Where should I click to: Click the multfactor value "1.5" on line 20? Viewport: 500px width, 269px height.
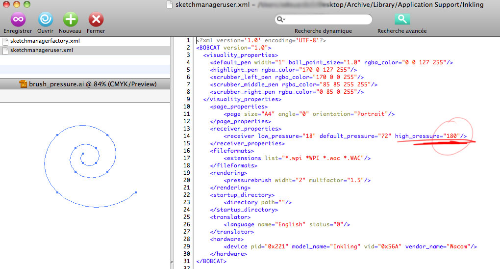tap(355, 180)
